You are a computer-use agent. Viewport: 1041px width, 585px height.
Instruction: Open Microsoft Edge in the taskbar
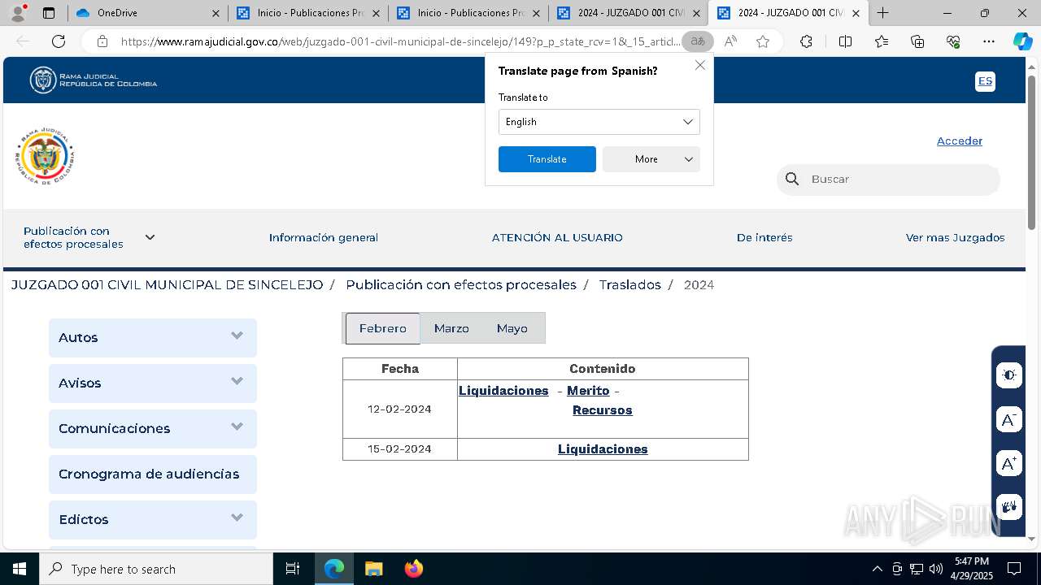334,569
